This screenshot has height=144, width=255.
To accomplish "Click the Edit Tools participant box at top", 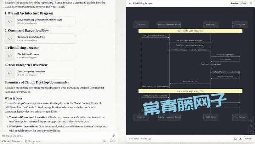I will tap(211, 25).
